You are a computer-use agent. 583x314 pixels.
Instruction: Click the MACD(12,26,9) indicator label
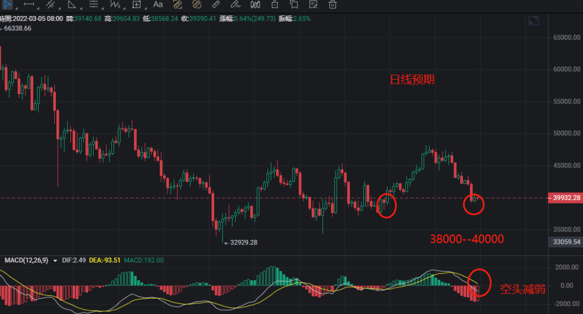pyautogui.click(x=27, y=260)
